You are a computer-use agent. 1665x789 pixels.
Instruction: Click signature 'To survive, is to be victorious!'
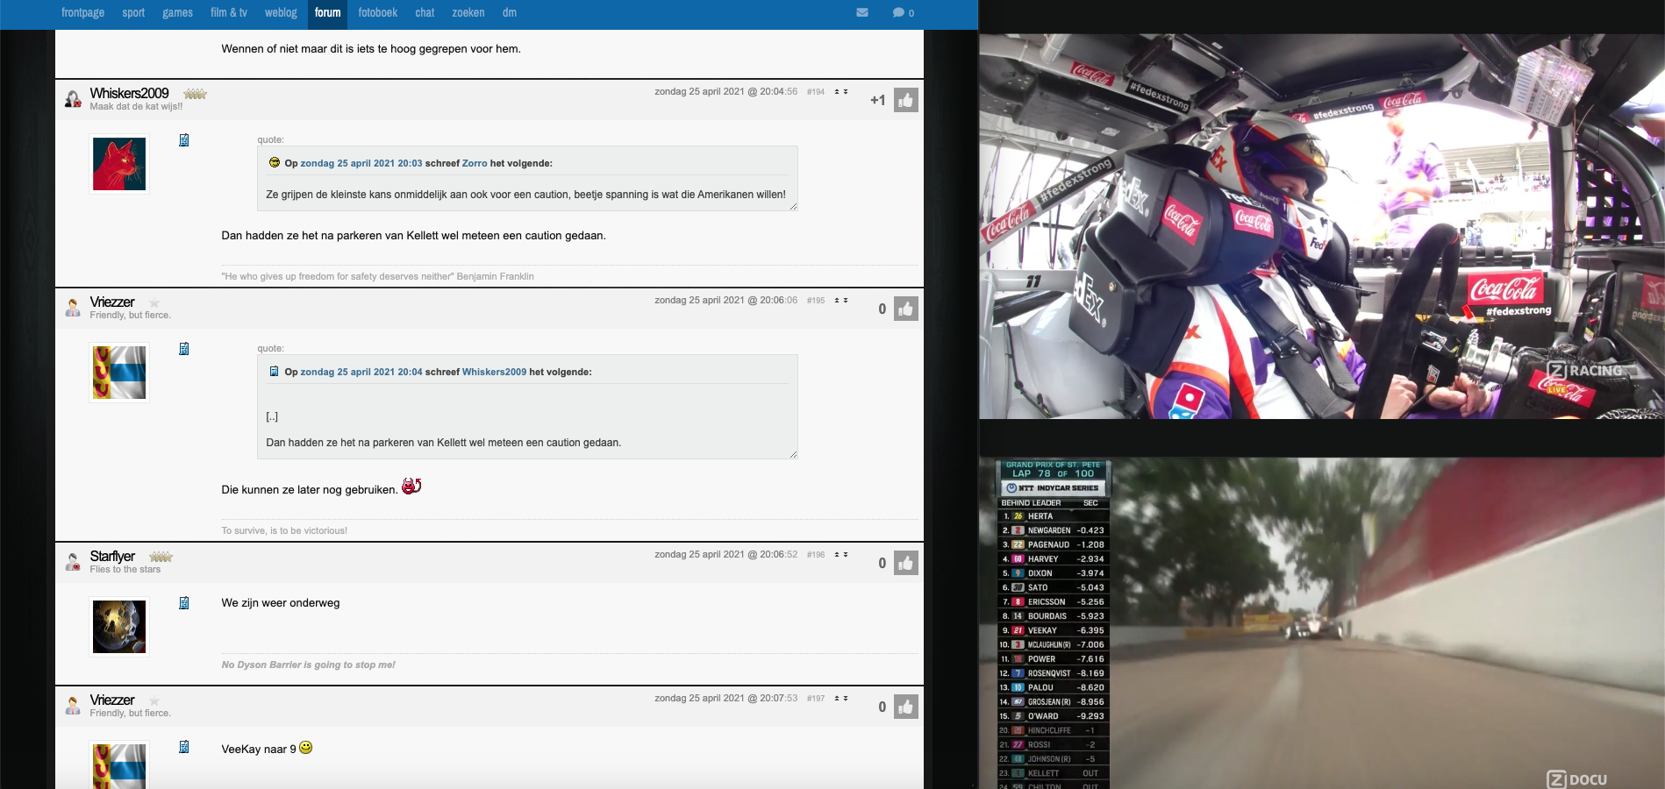pyautogui.click(x=284, y=530)
